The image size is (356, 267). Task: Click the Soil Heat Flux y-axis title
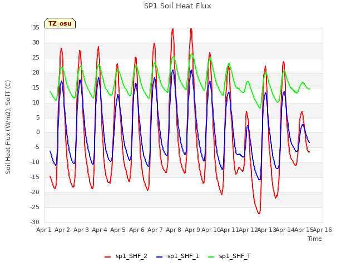point(8,127)
